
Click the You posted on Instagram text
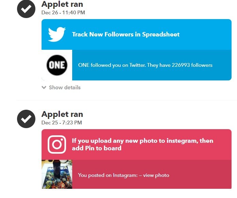(107, 175)
